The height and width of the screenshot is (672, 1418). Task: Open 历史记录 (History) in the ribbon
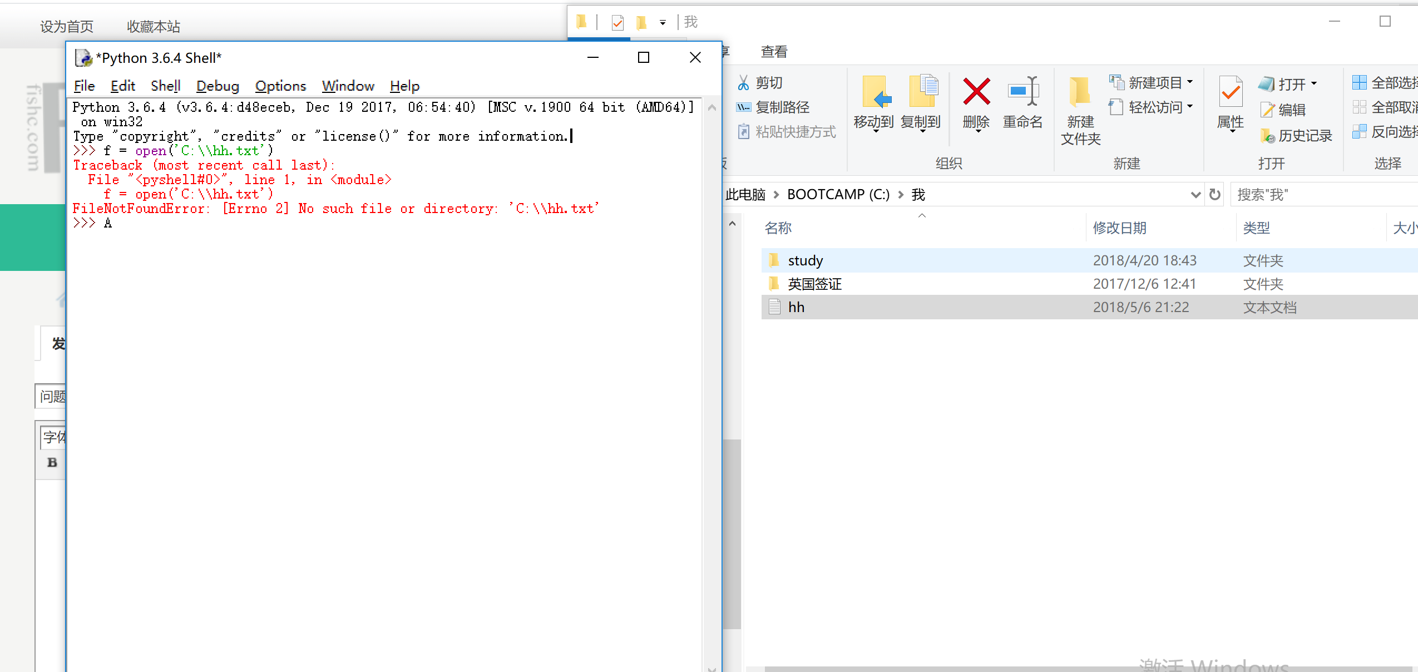(1296, 135)
